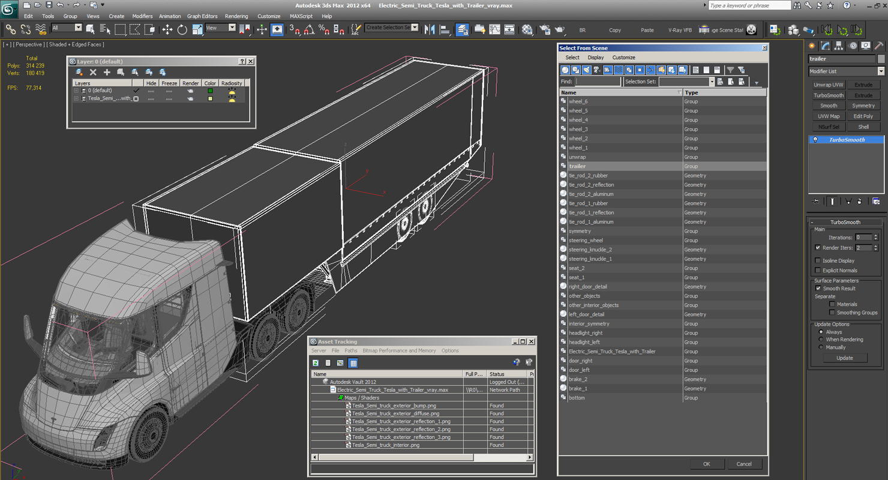Viewport: 888px width, 480px height.
Task: Toggle Display Geometry filter in Select From Scene
Action: pos(565,70)
